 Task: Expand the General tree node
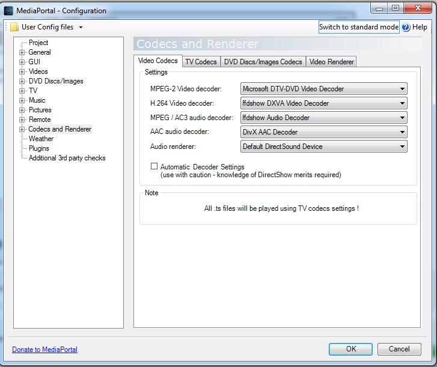coord(22,52)
